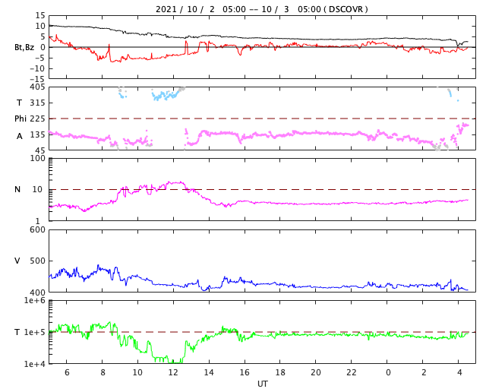Click the '225' phi axis value
This screenshot has height=389, width=486.
click(37, 119)
